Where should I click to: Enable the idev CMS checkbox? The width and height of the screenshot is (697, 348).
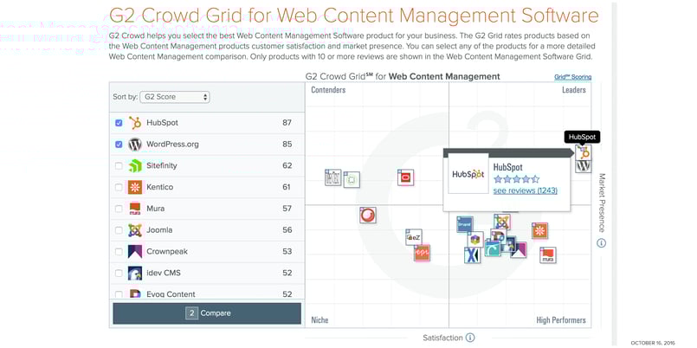coord(119,273)
